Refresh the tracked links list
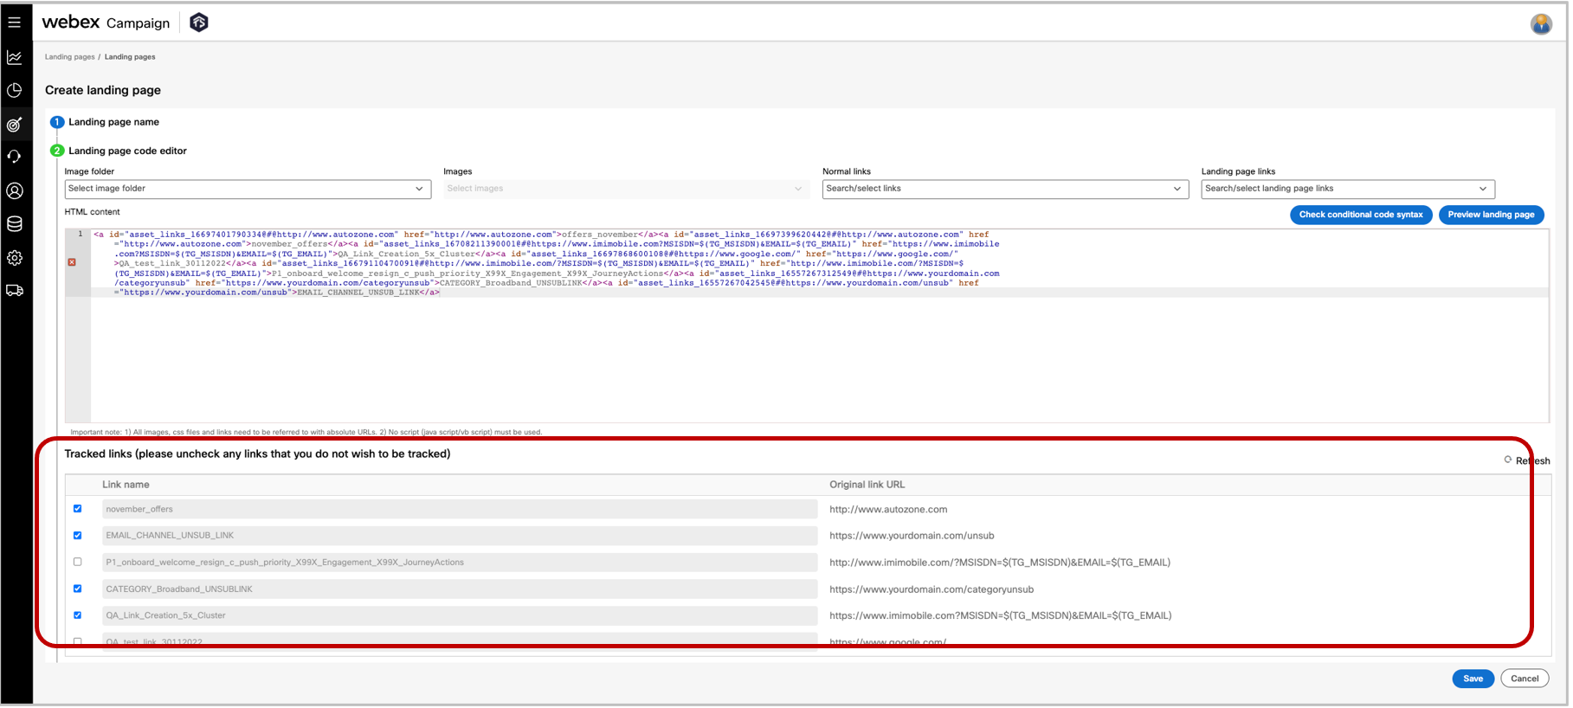Image resolution: width=1573 pixels, height=708 pixels. (x=1527, y=460)
